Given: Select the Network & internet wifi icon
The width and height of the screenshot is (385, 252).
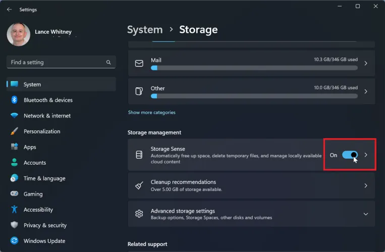Looking at the screenshot, I should [14, 115].
